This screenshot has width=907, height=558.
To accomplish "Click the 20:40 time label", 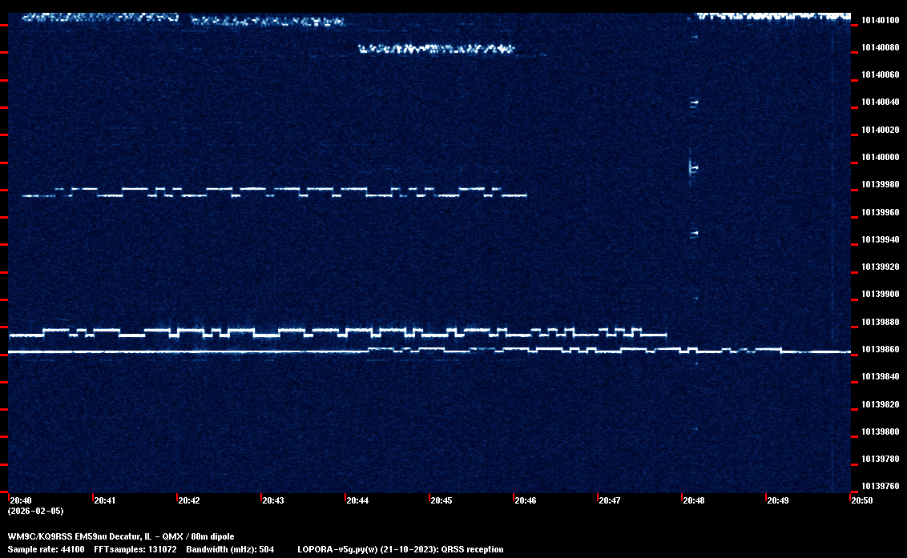I will [x=21, y=500].
